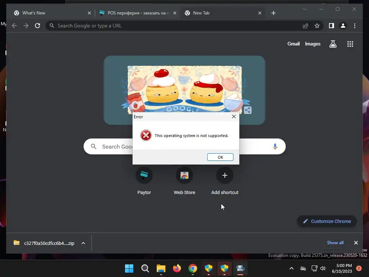
Task: Open the OneDrive tray icon
Action: click(x=303, y=268)
